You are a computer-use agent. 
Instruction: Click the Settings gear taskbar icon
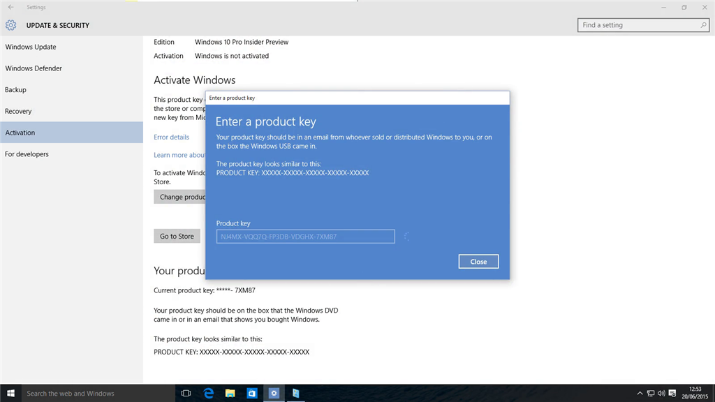click(274, 393)
